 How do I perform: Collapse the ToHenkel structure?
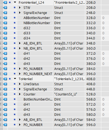pyautogui.click(x=15, y=79)
